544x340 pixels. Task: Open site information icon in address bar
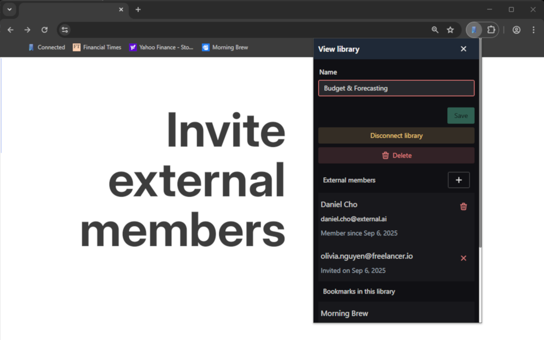(x=65, y=30)
